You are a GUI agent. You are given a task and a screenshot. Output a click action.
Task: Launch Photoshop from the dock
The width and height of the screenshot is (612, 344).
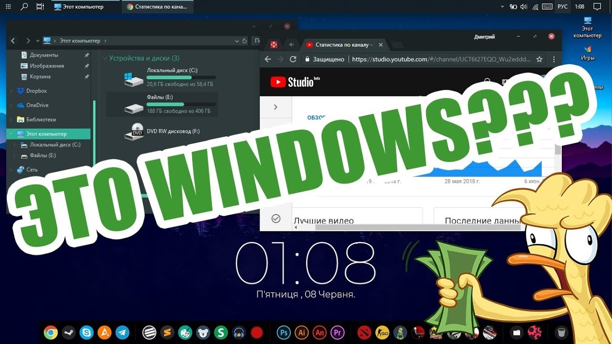click(x=284, y=332)
